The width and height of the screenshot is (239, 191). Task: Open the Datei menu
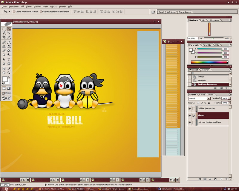4,7
